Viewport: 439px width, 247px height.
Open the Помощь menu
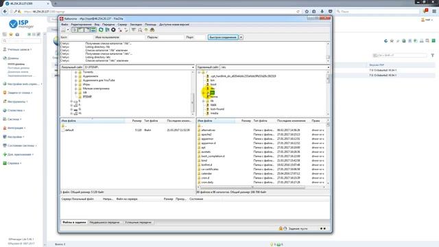click(x=150, y=25)
